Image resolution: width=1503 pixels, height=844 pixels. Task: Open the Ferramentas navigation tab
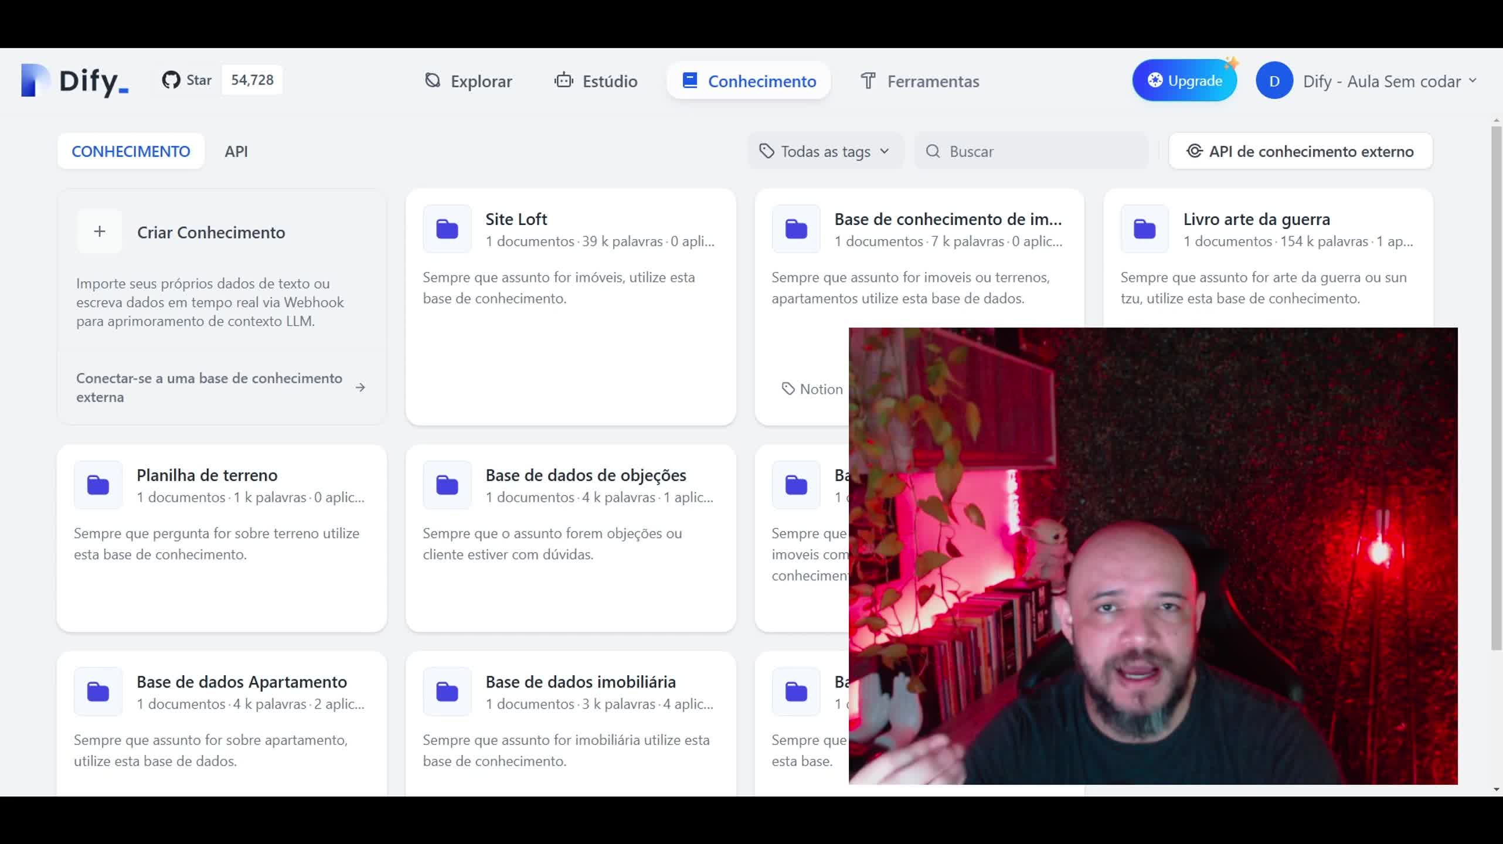(x=919, y=81)
